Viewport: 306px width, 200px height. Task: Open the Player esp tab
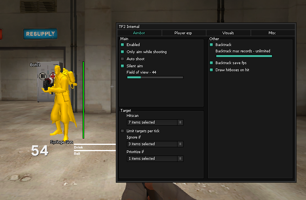183,33
